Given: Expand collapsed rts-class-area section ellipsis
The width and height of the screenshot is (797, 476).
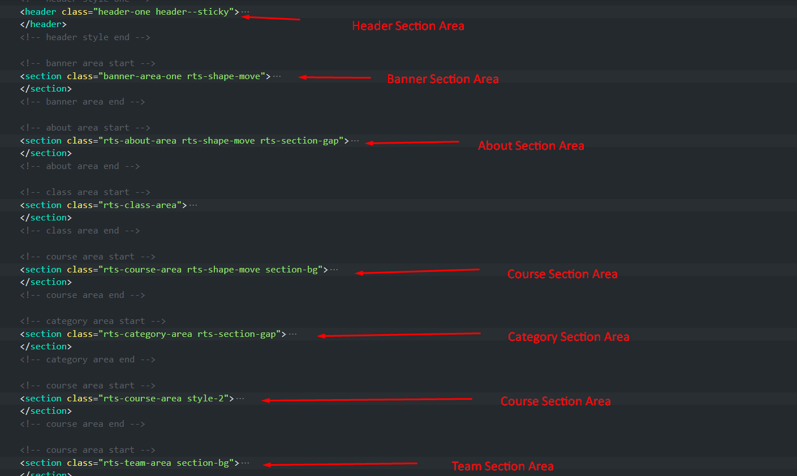Looking at the screenshot, I should (193, 205).
